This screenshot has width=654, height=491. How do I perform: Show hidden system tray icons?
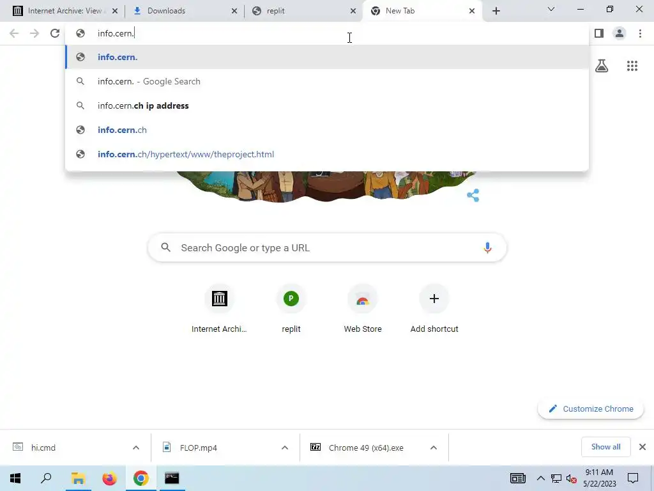[x=540, y=478]
